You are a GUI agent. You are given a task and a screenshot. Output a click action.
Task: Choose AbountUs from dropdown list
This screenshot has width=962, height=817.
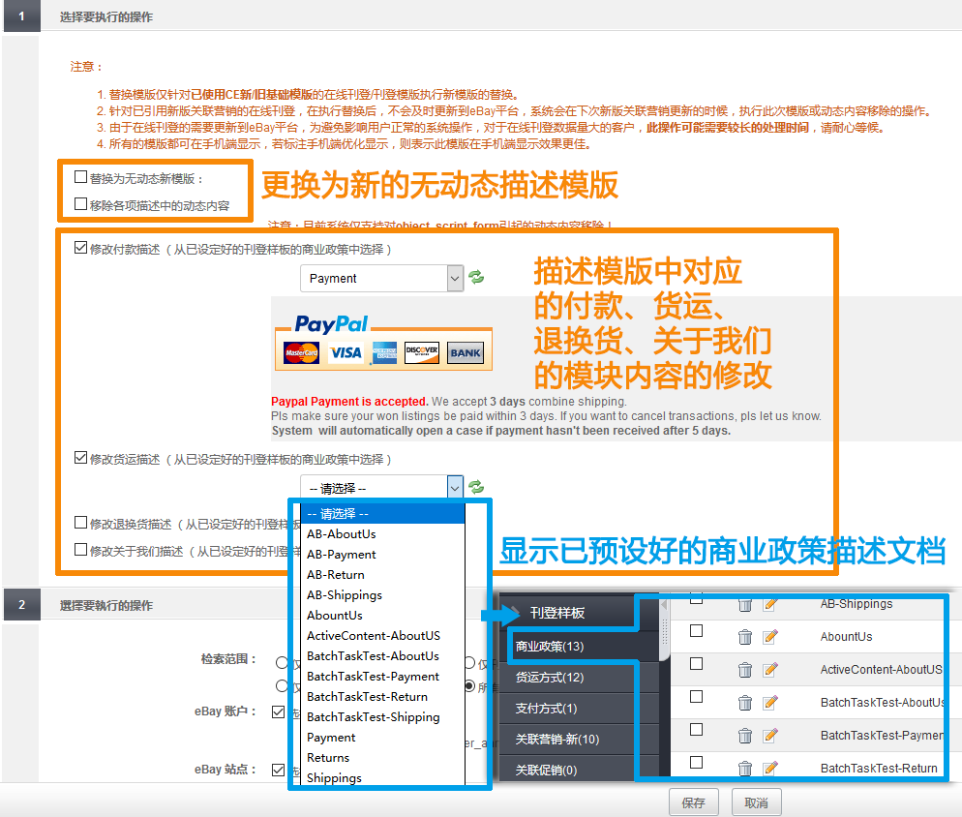383,615
